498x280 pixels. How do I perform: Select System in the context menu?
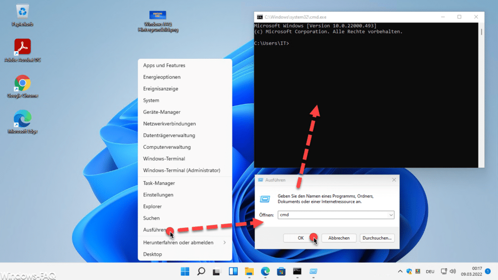coord(185,100)
